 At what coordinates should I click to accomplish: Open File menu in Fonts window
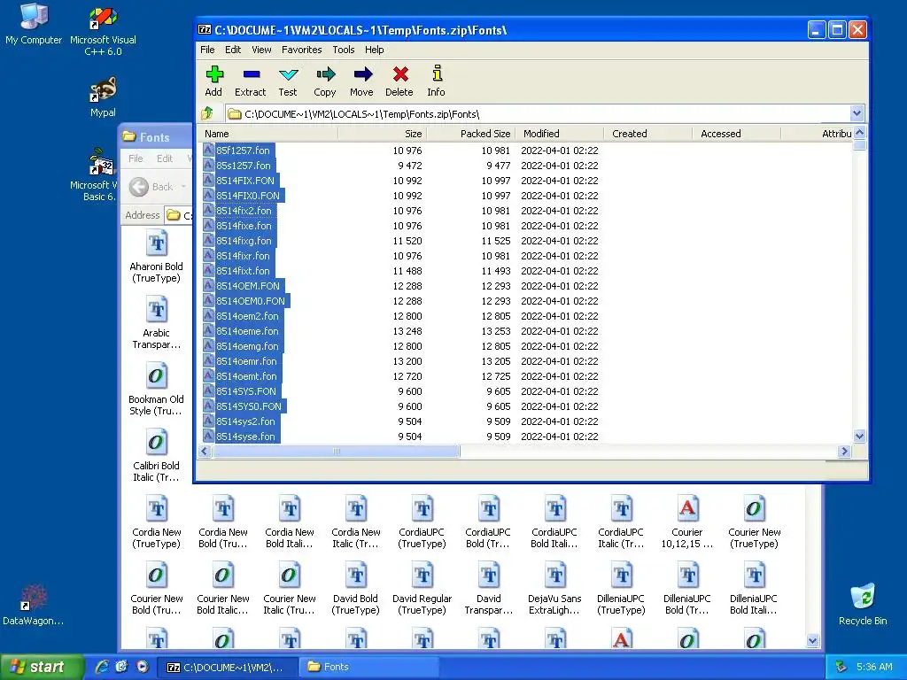coord(136,158)
